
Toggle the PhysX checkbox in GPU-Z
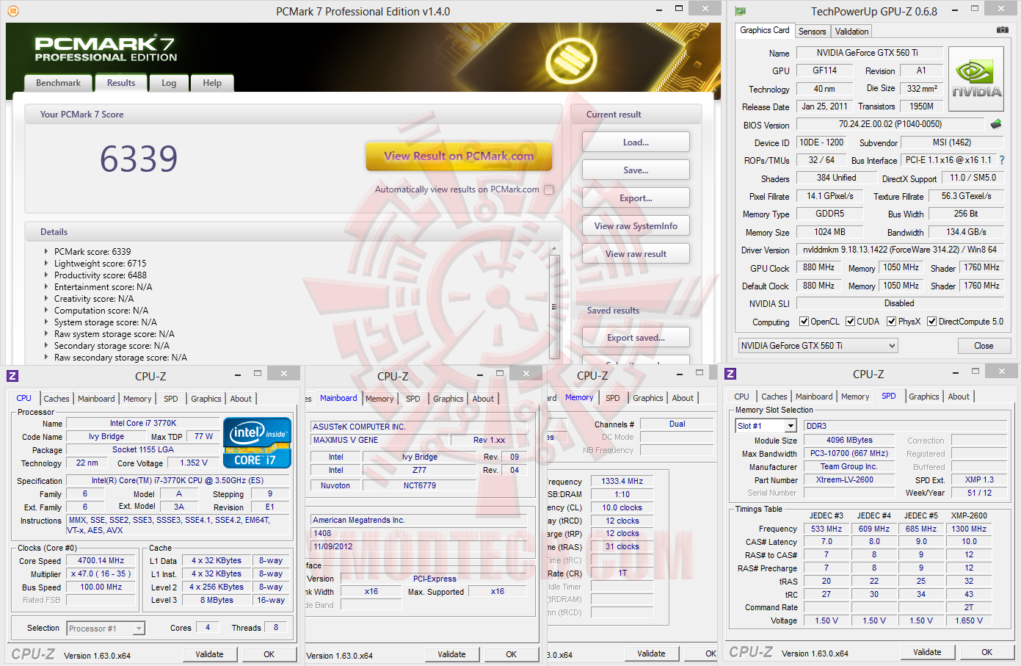891,322
